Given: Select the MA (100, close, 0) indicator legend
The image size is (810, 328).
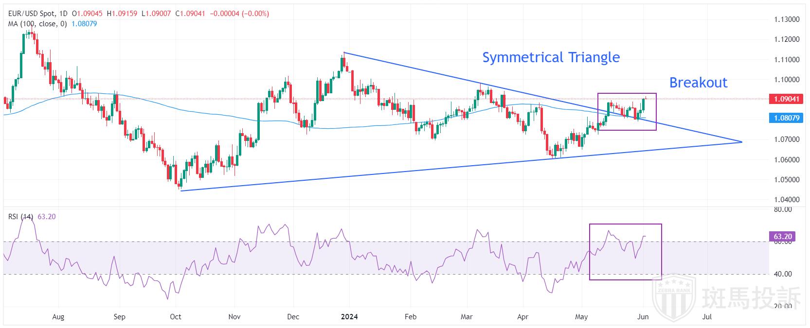Looking at the screenshot, I should click(x=37, y=23).
